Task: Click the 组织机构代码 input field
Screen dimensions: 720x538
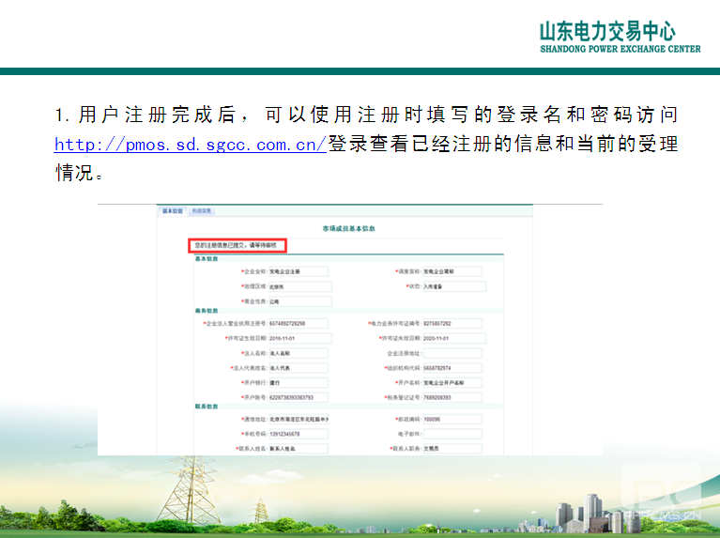Action: (x=451, y=368)
